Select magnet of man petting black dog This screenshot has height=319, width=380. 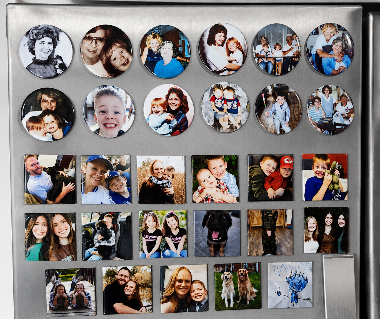click(x=50, y=179)
